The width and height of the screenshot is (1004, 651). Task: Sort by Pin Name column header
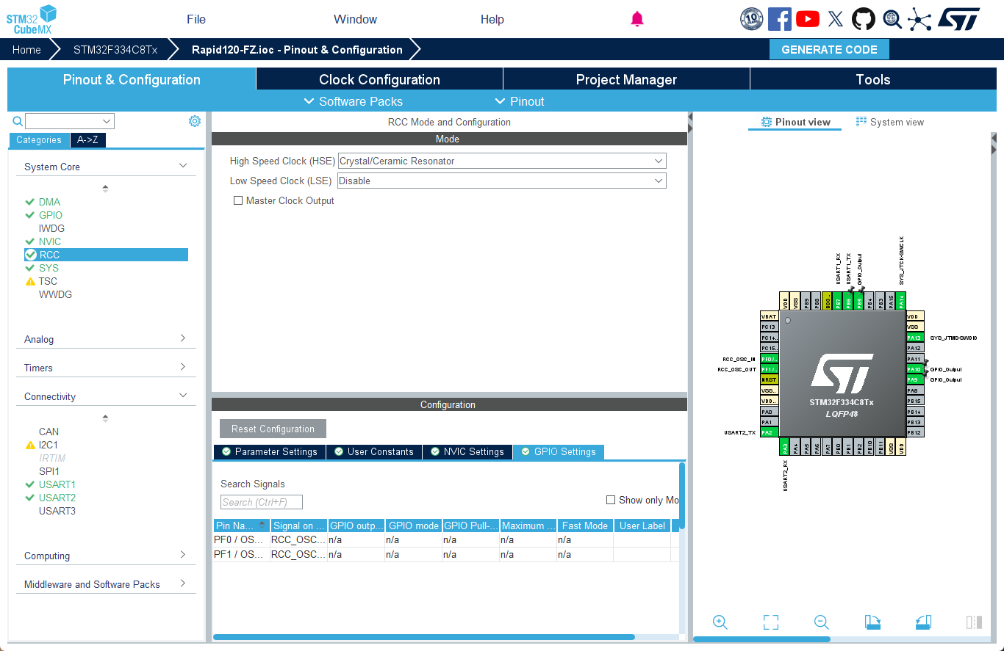[x=241, y=525]
